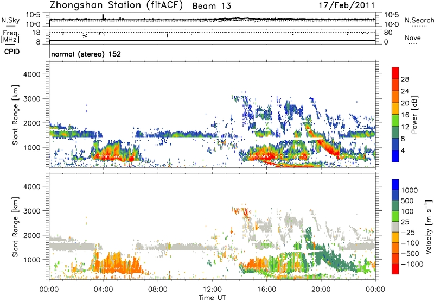Click the 'Time UT' axis title
The height and width of the screenshot is (301, 434).
coord(212,298)
